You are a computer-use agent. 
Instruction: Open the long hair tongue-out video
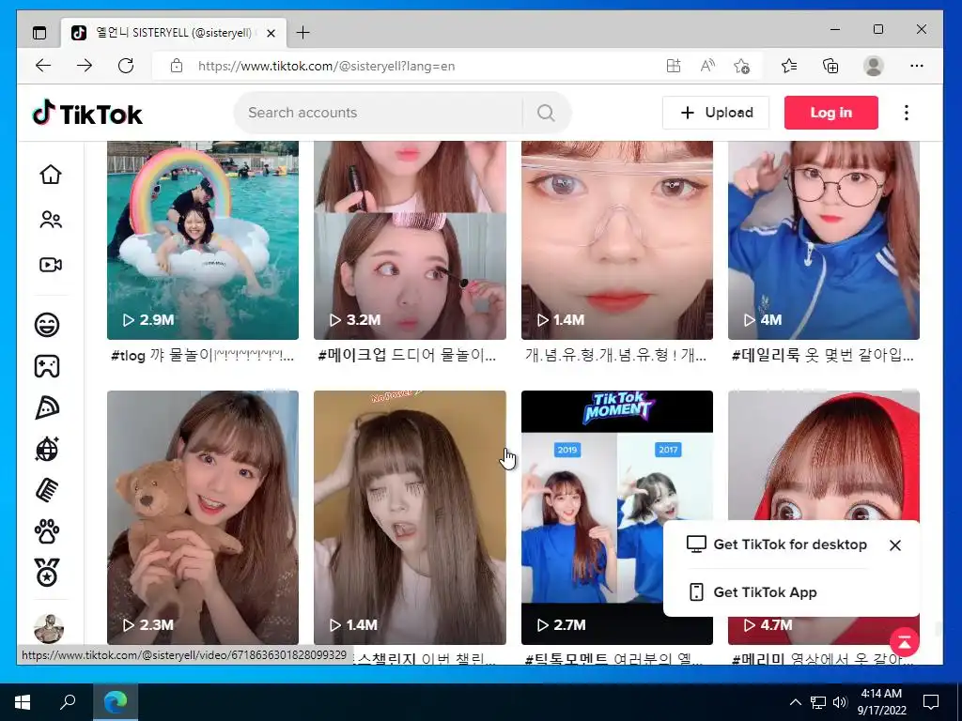coord(410,517)
